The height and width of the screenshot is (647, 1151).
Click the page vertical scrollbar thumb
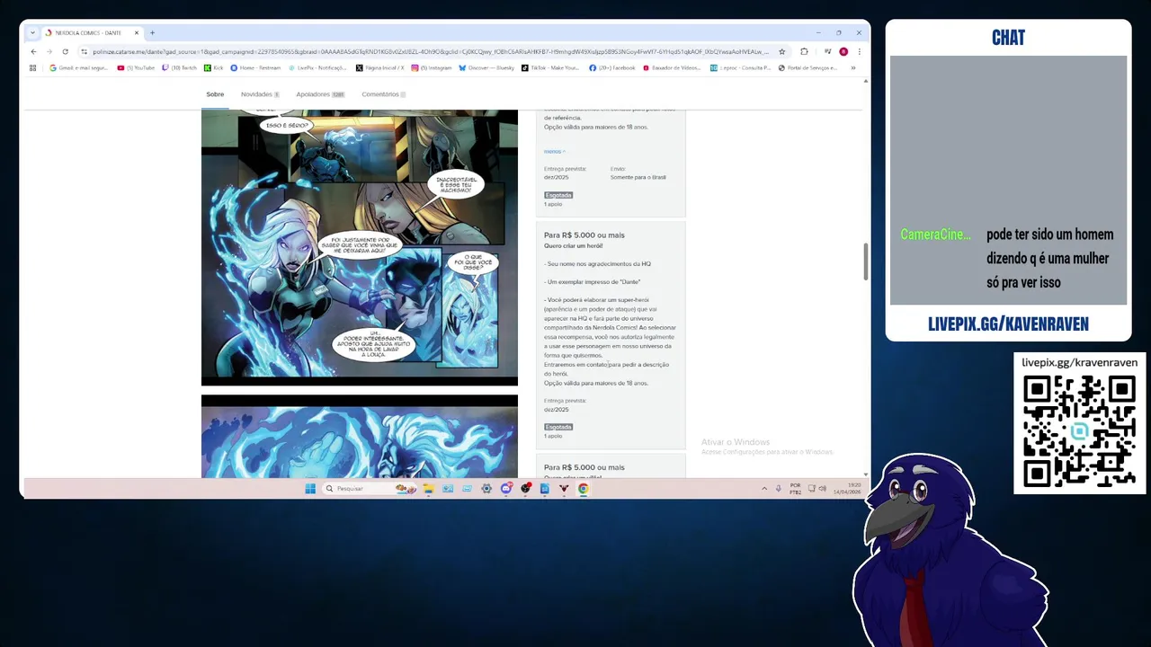click(x=866, y=261)
